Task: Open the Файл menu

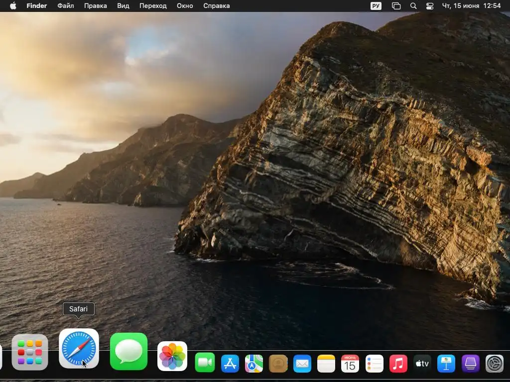Action: click(x=66, y=6)
